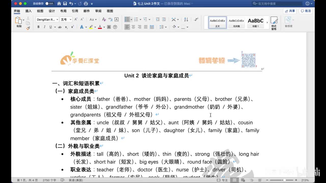
Task: Apply the yellow text highlight color
Action: 91,27
